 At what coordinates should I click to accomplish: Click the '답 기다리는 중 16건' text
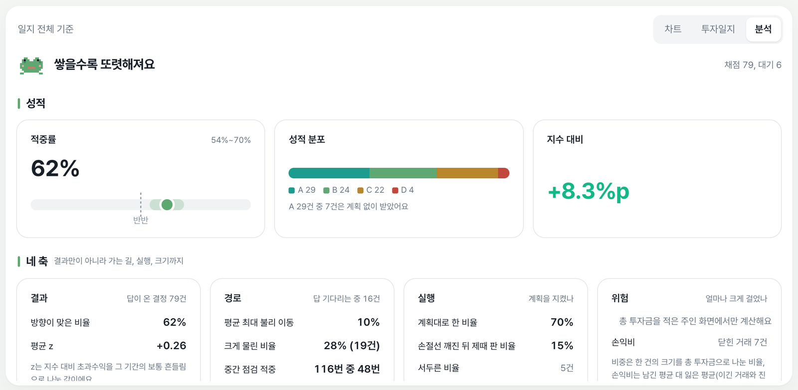[x=347, y=299]
